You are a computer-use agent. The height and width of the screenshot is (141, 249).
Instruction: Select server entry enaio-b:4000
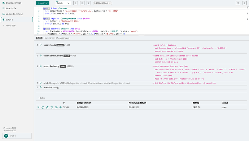coord(9,131)
